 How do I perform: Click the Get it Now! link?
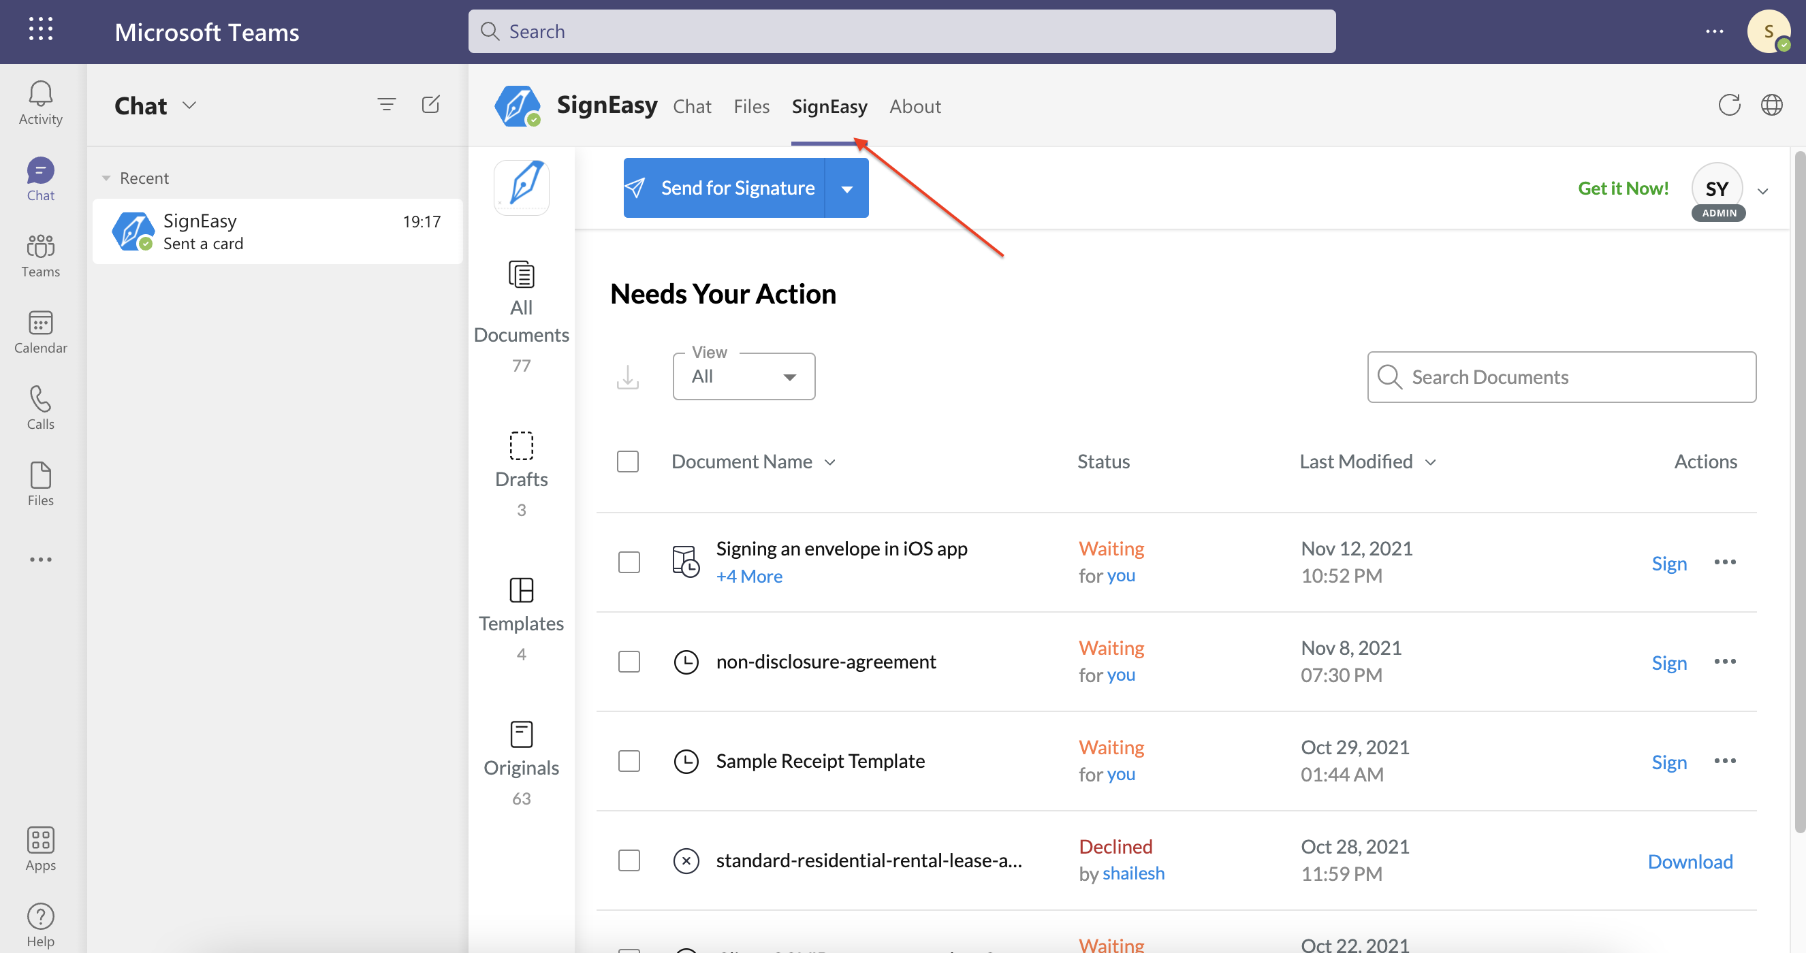pos(1623,188)
